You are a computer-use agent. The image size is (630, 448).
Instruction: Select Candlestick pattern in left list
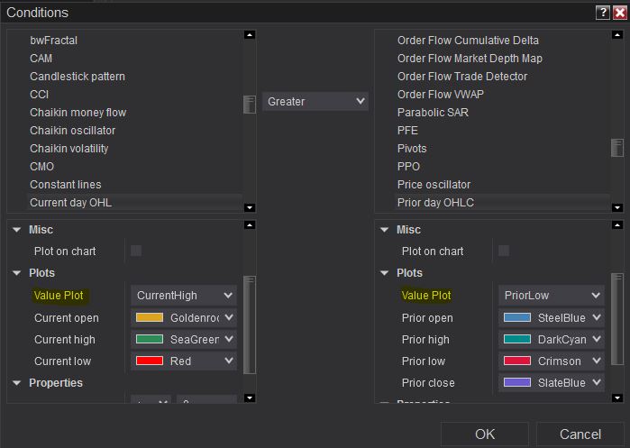(x=78, y=77)
